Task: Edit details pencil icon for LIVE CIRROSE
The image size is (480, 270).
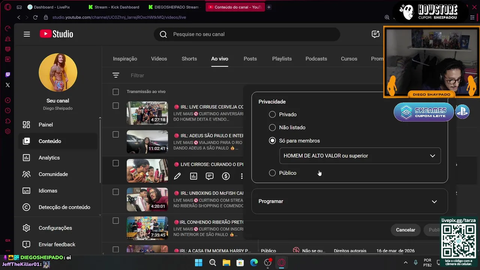Action: click(177, 176)
